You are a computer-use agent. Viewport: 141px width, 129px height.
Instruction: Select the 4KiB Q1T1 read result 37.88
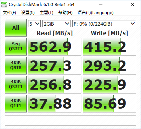55,104
